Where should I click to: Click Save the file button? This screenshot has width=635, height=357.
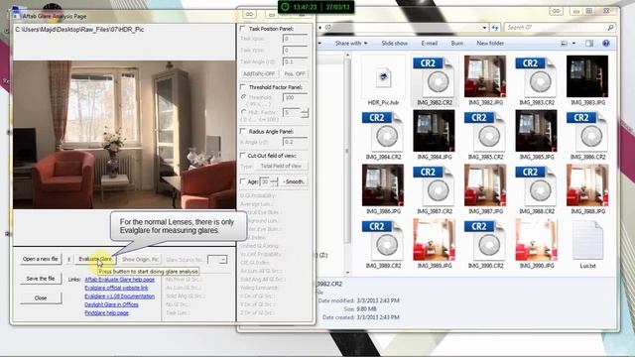pyautogui.click(x=41, y=279)
